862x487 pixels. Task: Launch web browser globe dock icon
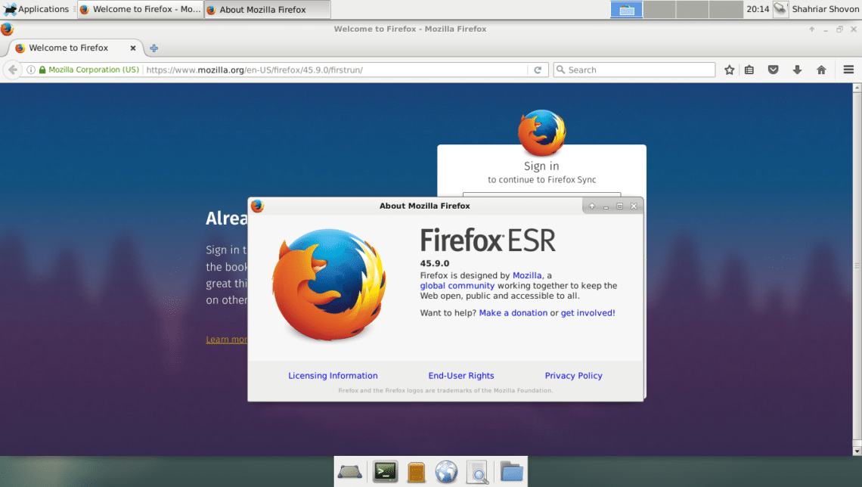point(446,472)
